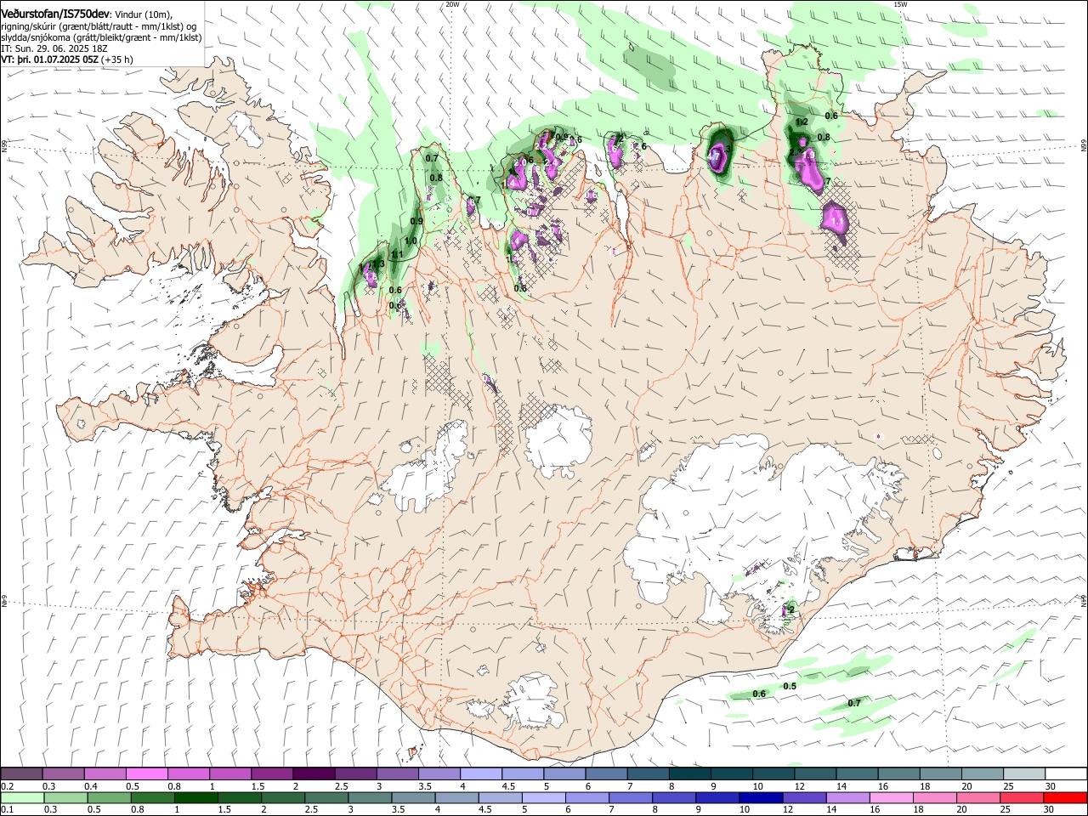Select the pale green 0.1–0.3 rain swatch

[23, 797]
